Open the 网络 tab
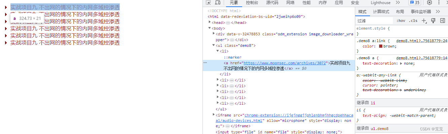The height and width of the screenshot is (134, 448). point(290,3)
